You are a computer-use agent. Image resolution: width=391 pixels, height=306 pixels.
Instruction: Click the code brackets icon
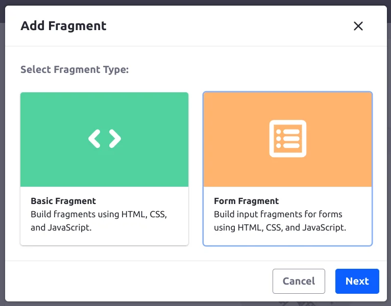104,139
